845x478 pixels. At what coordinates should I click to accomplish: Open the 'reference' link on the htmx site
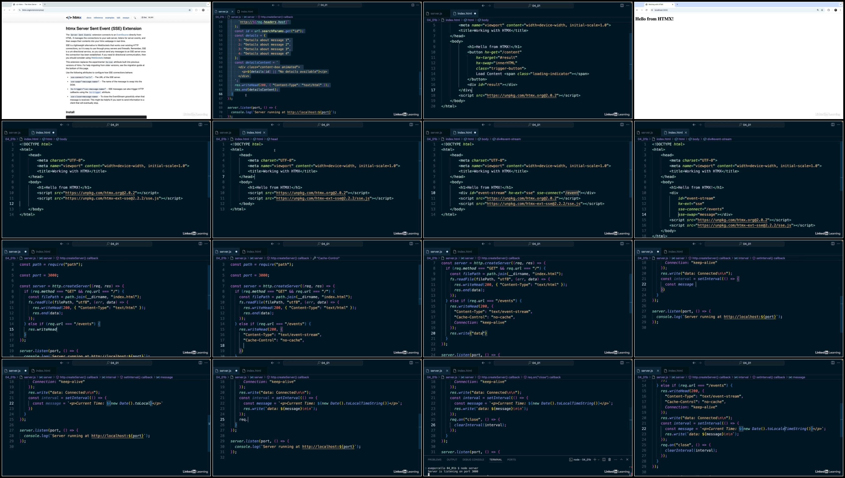pyautogui.click(x=98, y=18)
